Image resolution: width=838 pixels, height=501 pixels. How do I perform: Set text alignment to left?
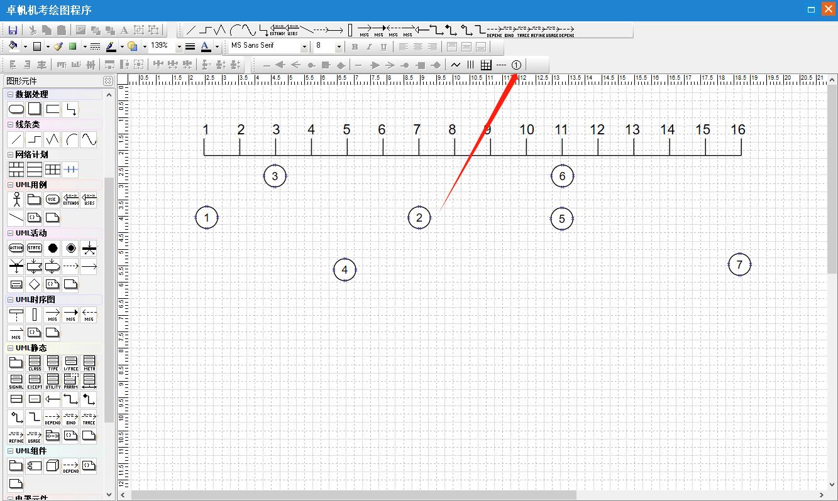coord(403,46)
